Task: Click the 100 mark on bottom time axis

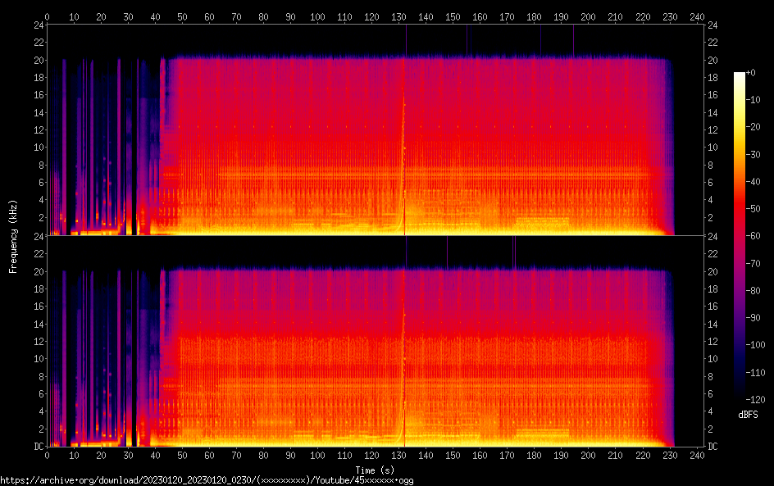Action: 318,455
